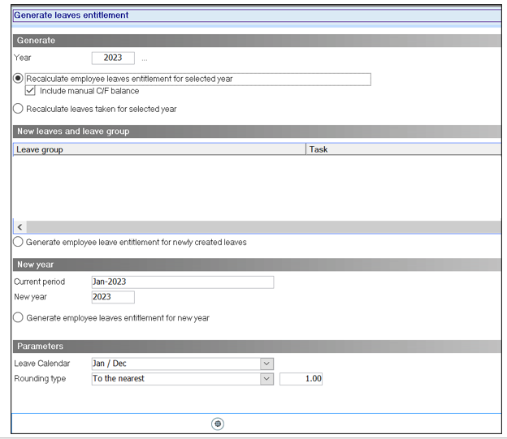The image size is (507, 439).
Task: Open the Rounding type dropdown arrow
Action: click(x=267, y=378)
